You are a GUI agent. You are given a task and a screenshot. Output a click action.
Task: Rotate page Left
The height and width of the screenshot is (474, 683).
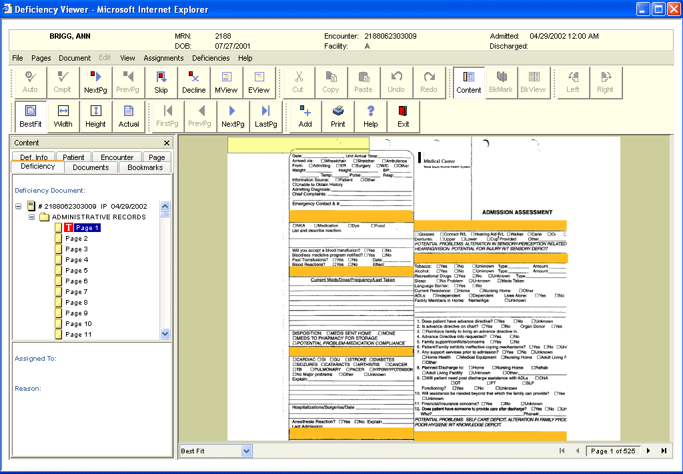[573, 82]
